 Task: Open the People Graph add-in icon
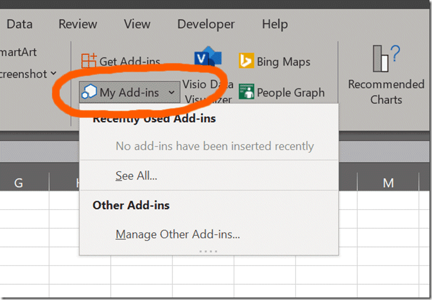246,92
